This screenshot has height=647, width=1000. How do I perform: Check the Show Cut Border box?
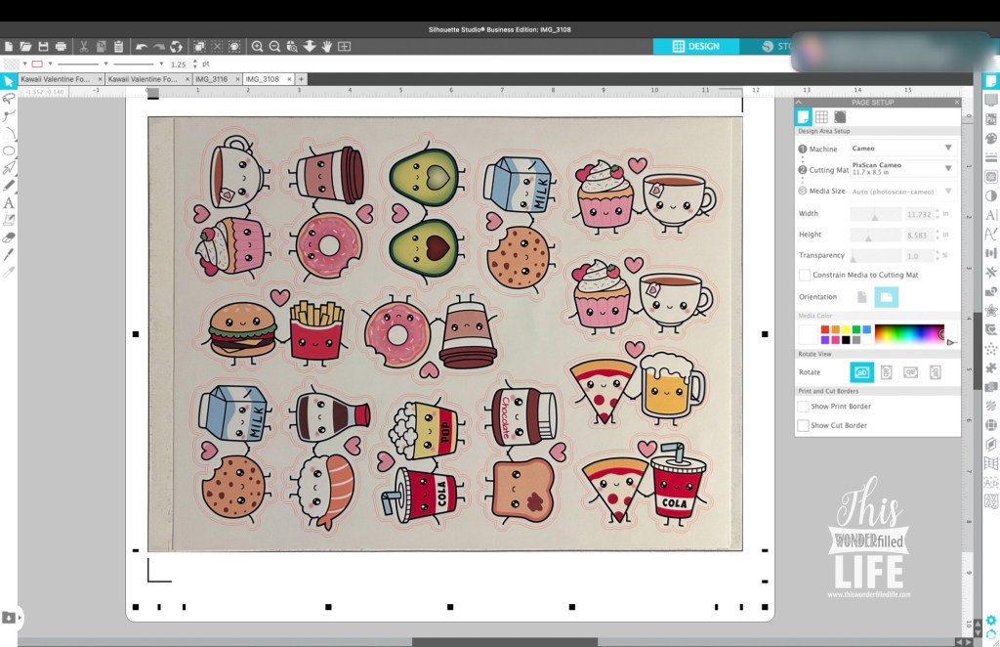point(804,426)
